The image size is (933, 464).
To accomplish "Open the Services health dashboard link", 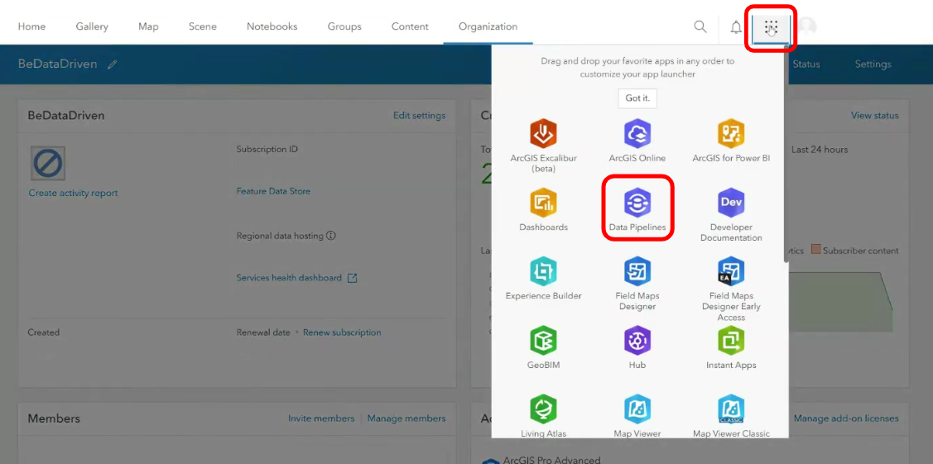I will [296, 277].
